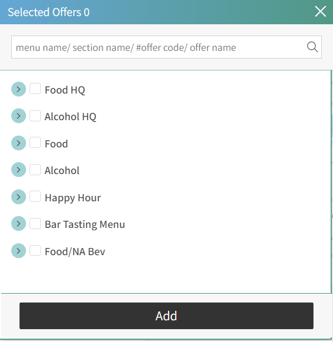The image size is (333, 341).
Task: Check the Food HQ checkbox
Action: coord(35,89)
